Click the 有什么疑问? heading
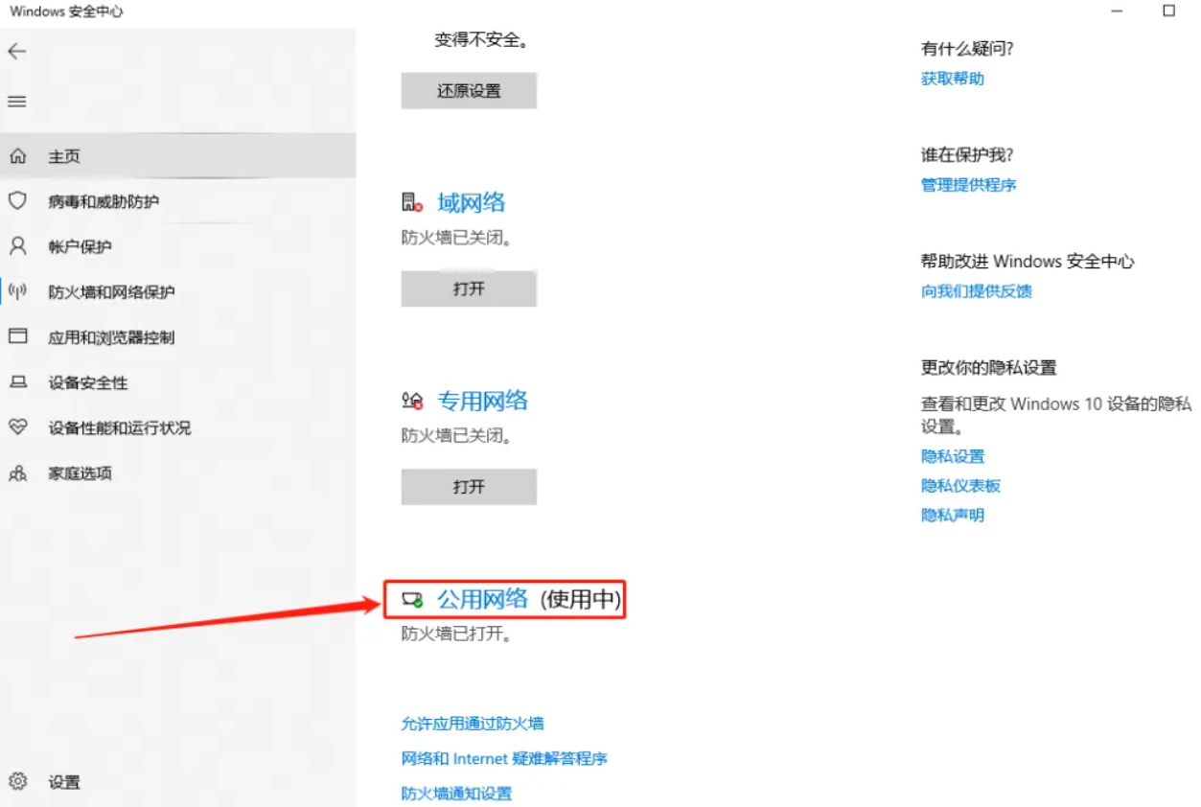This screenshot has width=1201, height=807. pos(967,48)
